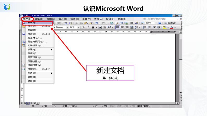Screen dimensions: 207x116
Task: Open the 表格(A) menu
Action: 98,19
